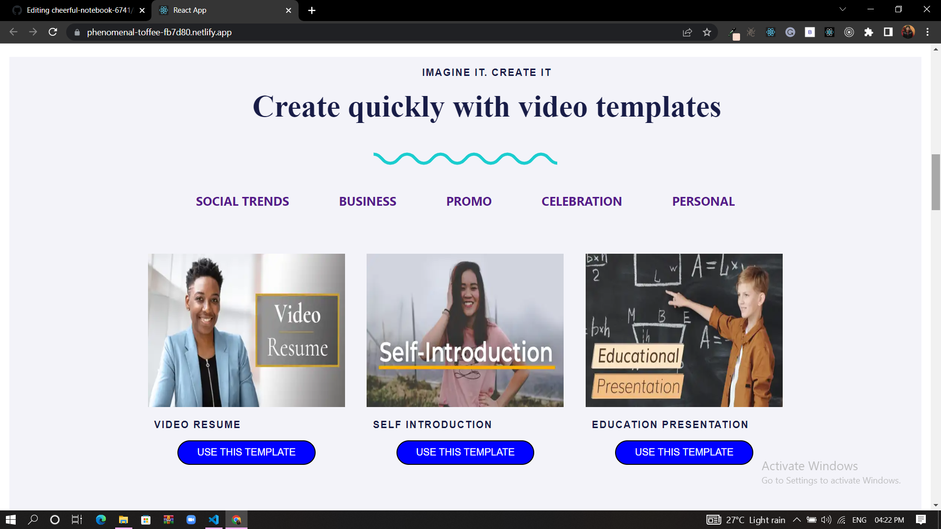Click the Bootstrap extension icon

[810, 32]
